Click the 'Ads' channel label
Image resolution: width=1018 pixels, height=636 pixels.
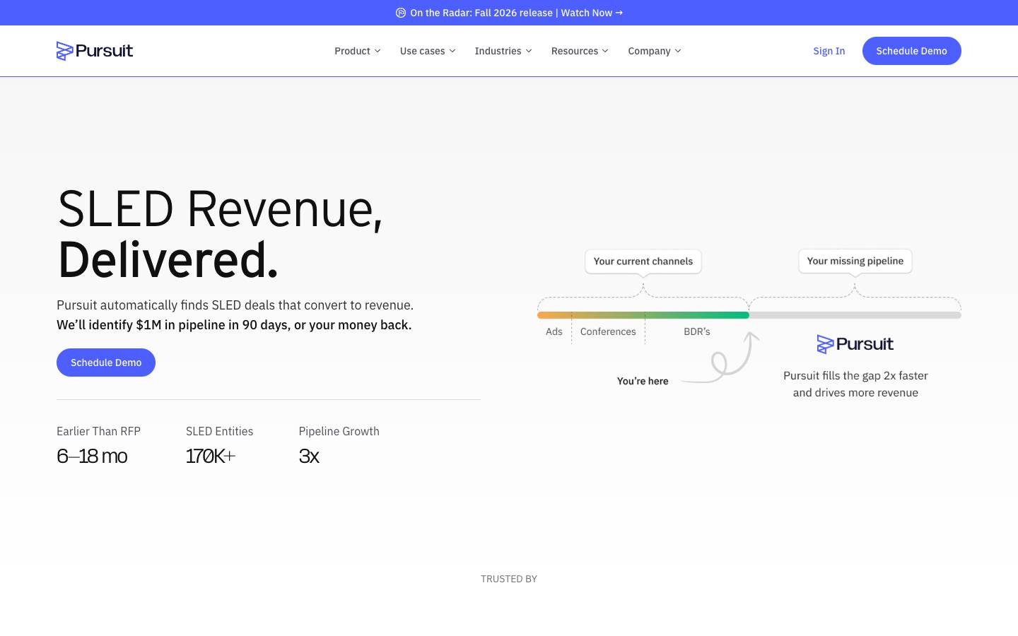554,331
